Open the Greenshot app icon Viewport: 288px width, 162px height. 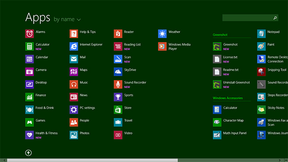[x=217, y=46]
